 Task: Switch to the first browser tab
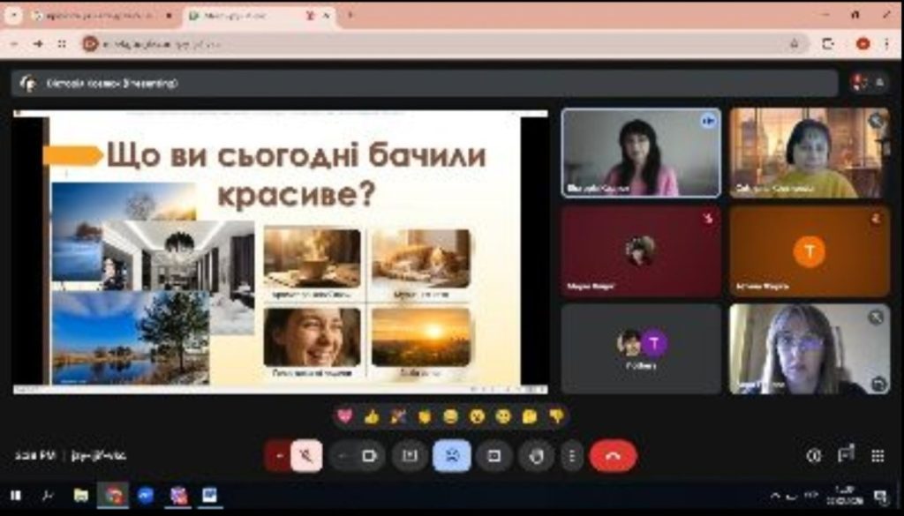pyautogui.click(x=93, y=16)
